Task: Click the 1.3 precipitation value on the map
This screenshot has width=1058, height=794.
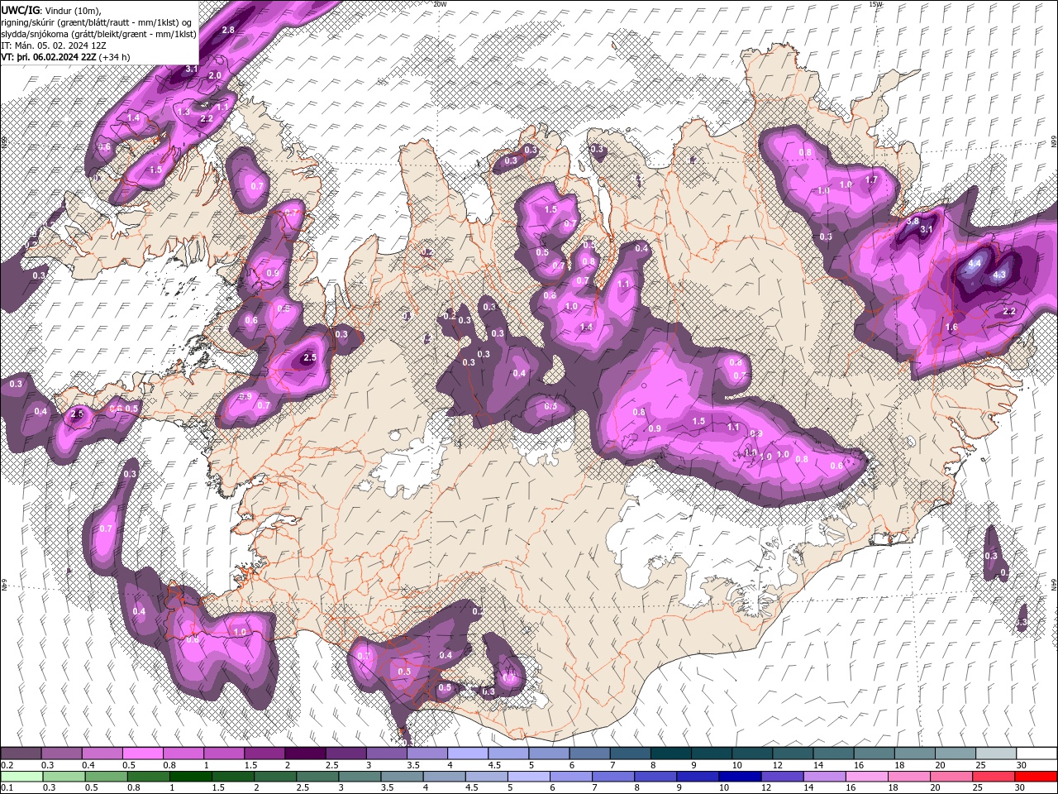Action: [183, 112]
